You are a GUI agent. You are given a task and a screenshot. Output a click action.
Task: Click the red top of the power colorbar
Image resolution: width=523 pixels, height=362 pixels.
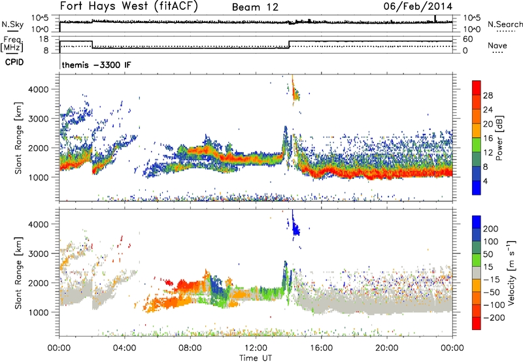[477, 88]
